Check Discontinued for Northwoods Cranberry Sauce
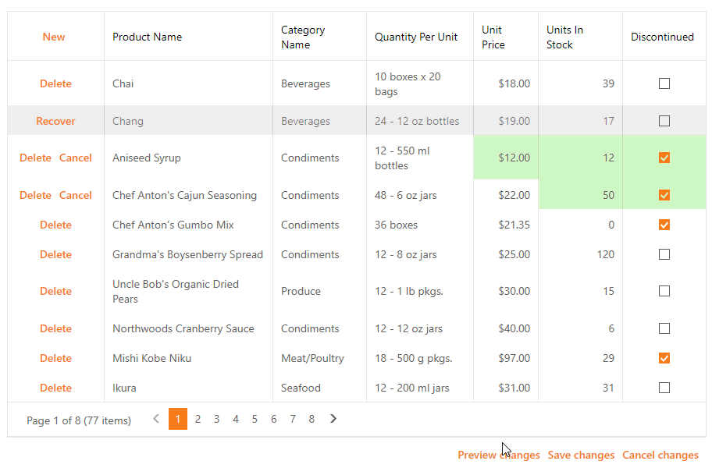Image resolution: width=712 pixels, height=468 pixels. 664,328
